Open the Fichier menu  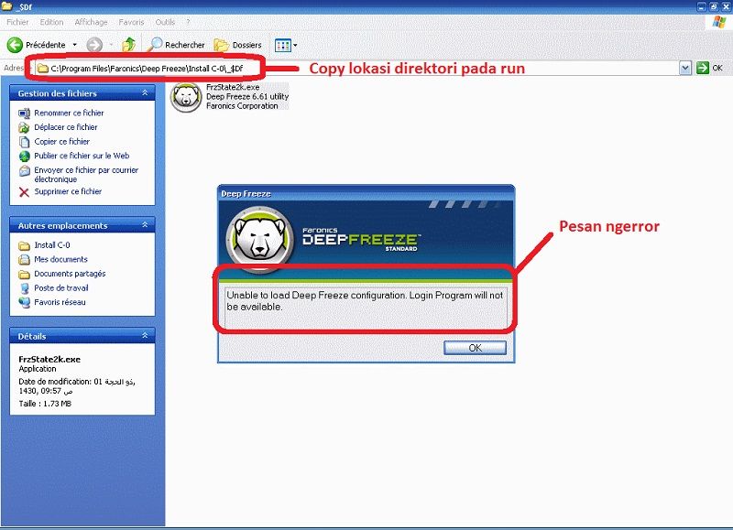click(x=17, y=22)
